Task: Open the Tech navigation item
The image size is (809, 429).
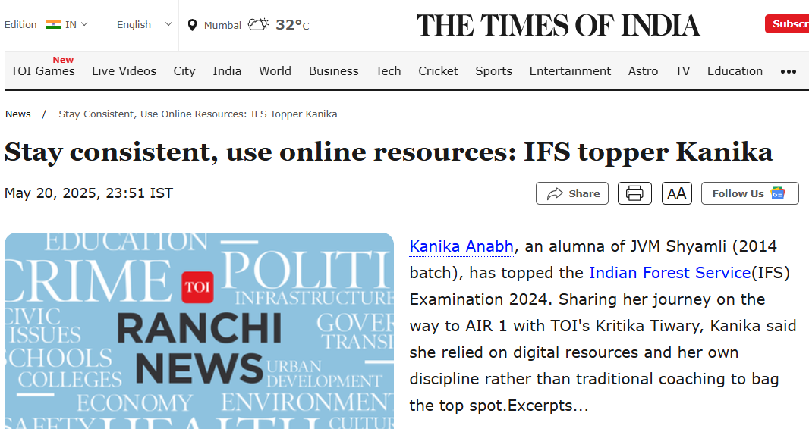Action: tap(388, 71)
